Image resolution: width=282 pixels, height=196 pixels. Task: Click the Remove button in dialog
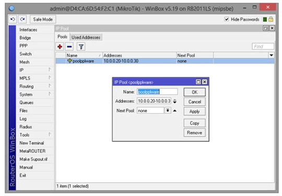pos(195,132)
